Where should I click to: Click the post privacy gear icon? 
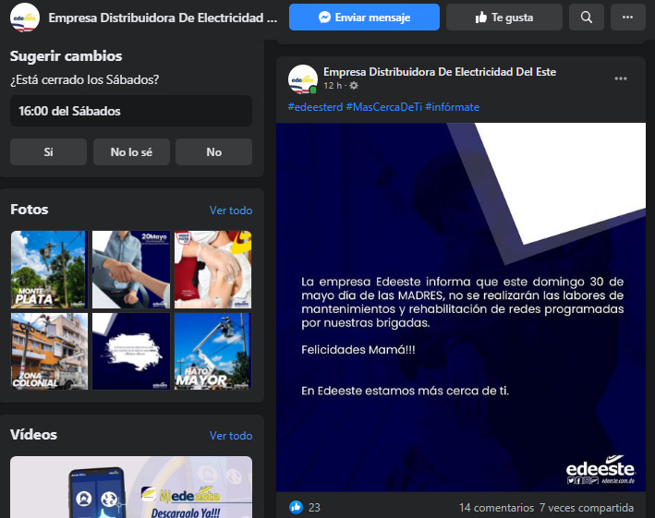pyautogui.click(x=354, y=86)
